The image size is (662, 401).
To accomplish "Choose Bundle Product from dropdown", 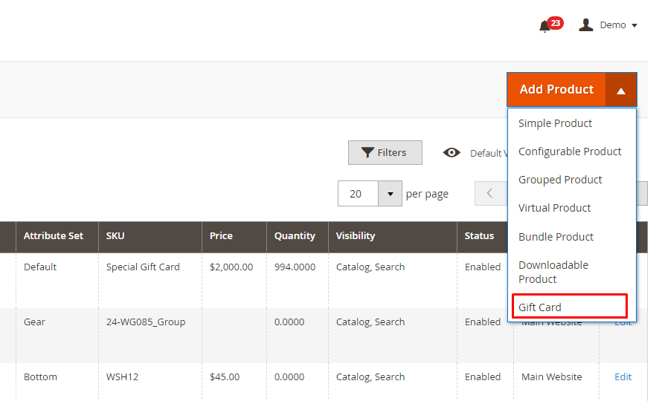I will point(556,237).
